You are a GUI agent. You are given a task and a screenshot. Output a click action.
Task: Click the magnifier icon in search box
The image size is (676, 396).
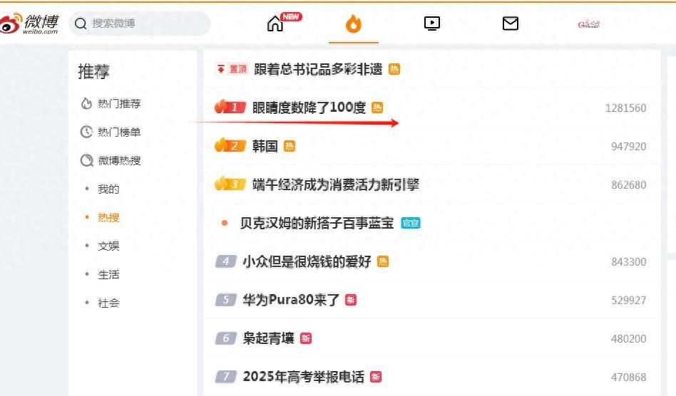pos(81,24)
